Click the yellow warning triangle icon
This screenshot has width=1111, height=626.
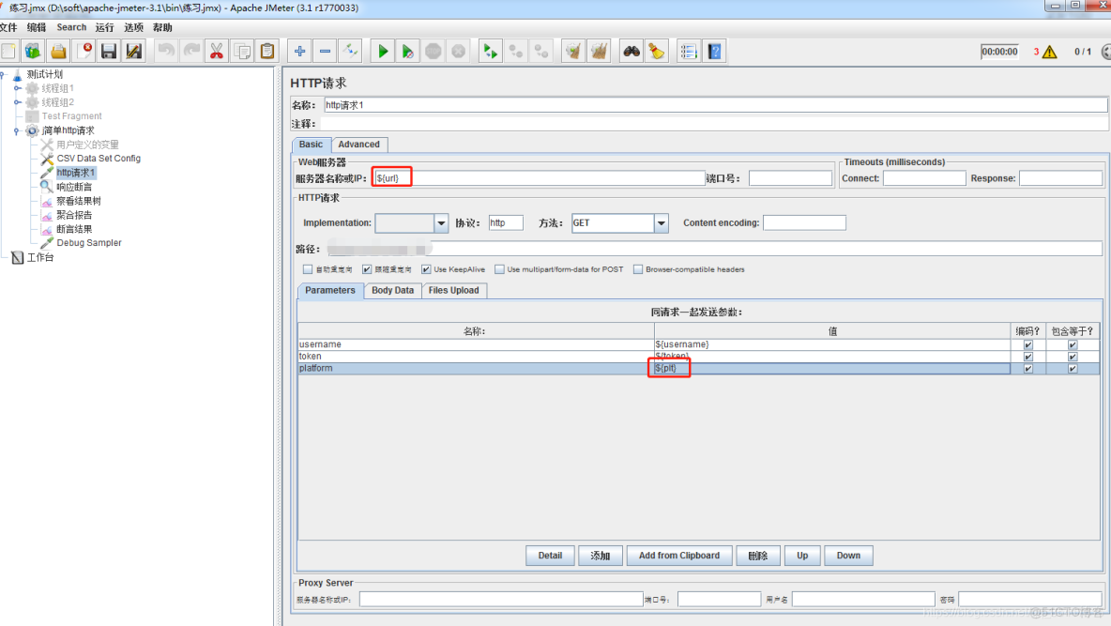coord(1049,53)
